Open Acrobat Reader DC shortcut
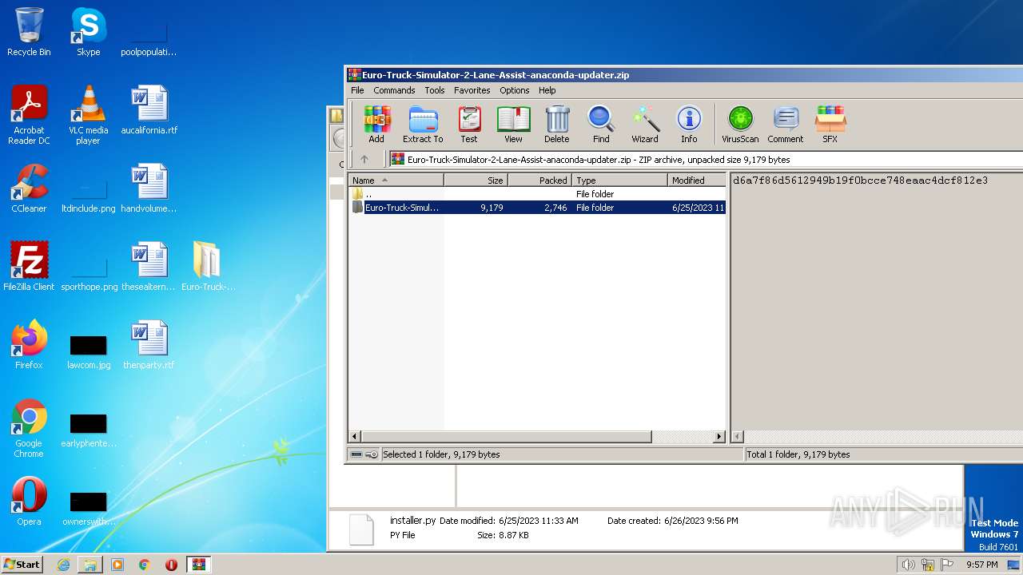This screenshot has width=1023, height=575. pos(29,115)
